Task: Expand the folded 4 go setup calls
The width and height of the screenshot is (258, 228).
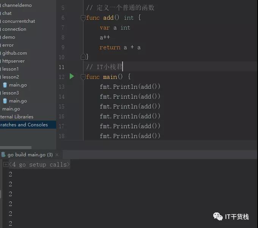Action: pyautogui.click(x=6, y=164)
